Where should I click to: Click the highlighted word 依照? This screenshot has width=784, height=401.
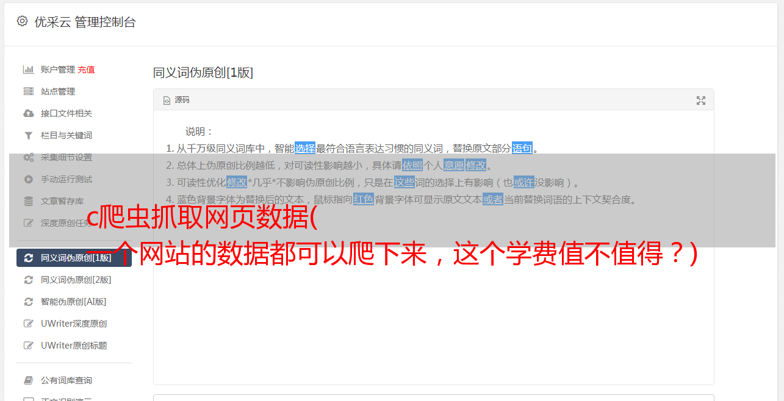pyautogui.click(x=412, y=165)
